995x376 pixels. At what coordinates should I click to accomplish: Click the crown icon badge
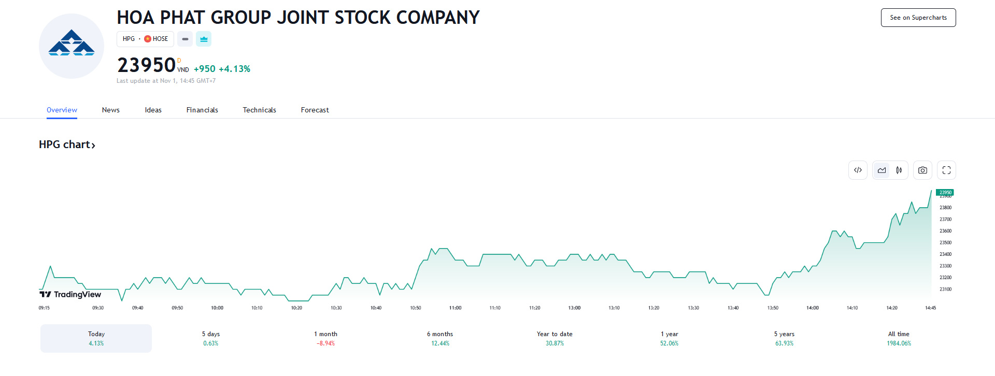[x=204, y=39]
